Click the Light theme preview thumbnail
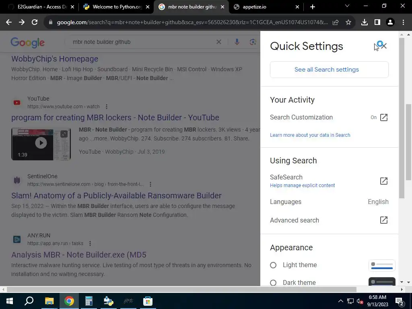This screenshot has width=412, height=309. point(382,265)
